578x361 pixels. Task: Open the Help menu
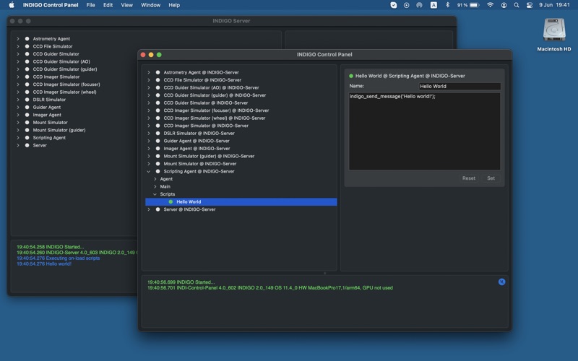174,5
